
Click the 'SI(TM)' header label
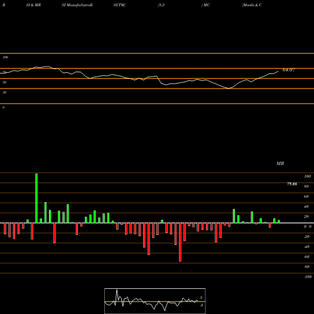119,5
